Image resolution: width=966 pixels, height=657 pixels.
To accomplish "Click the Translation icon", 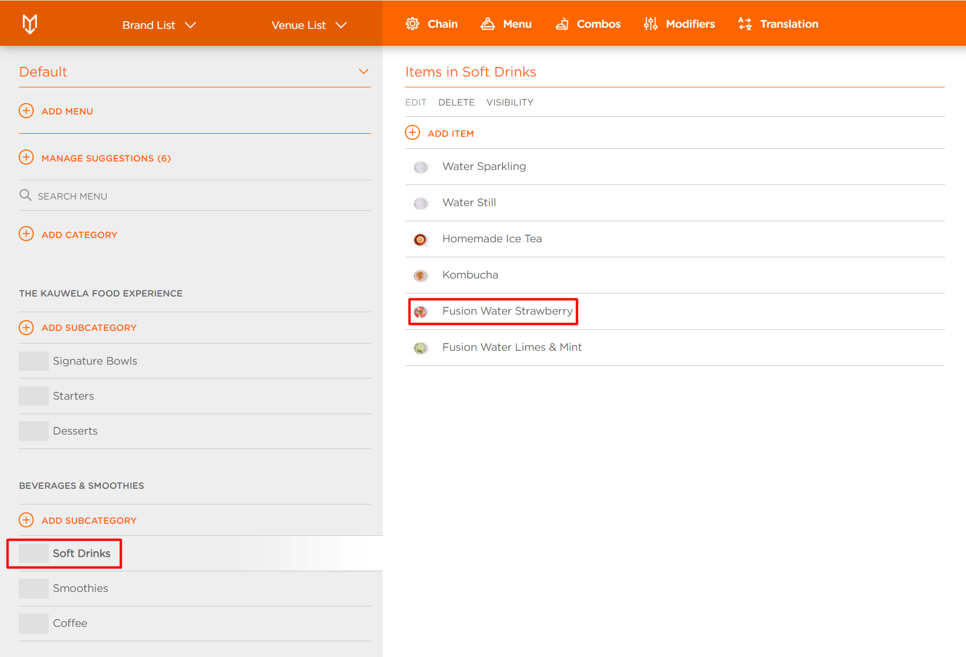I will pos(745,24).
